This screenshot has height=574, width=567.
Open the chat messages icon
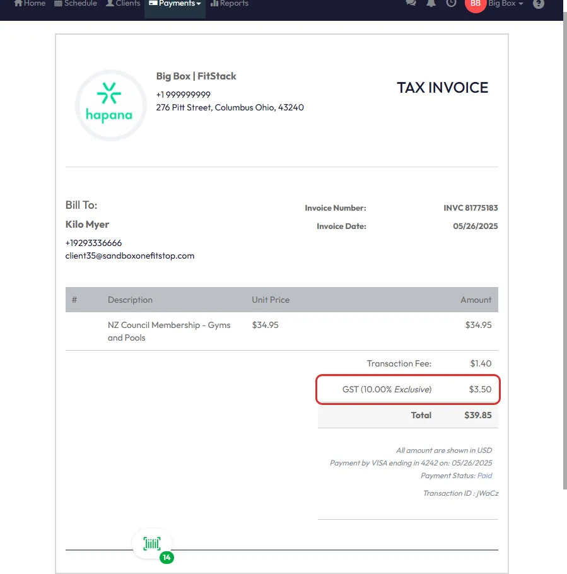tap(411, 3)
